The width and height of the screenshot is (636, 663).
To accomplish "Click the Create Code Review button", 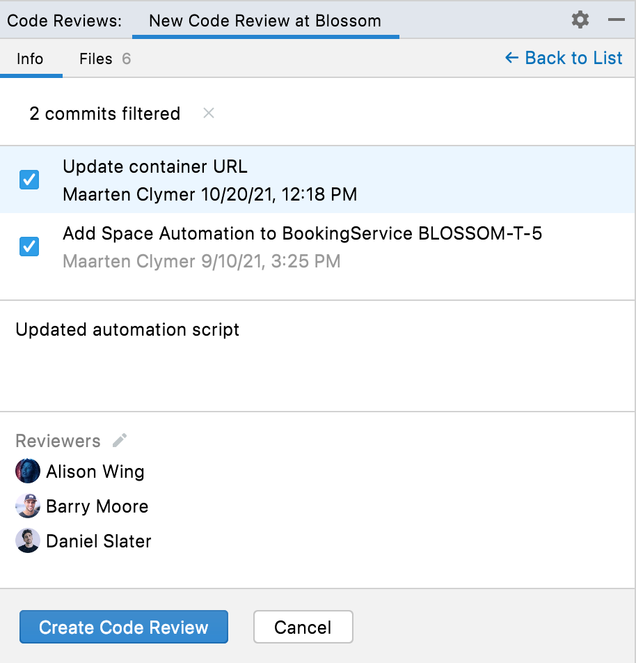I will point(123,627).
